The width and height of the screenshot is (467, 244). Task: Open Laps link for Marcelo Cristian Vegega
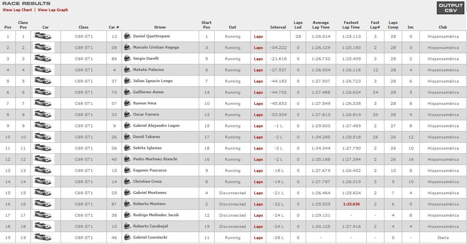tap(258, 48)
